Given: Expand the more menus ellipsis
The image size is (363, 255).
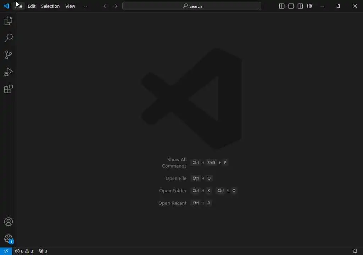Looking at the screenshot, I should click(x=85, y=6).
